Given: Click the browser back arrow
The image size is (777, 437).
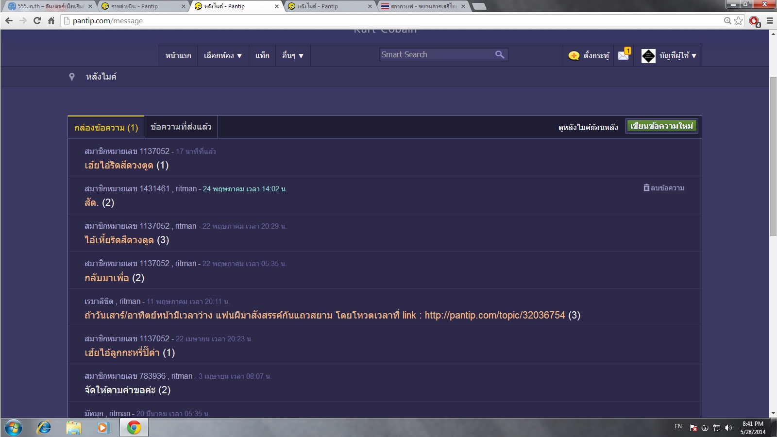Looking at the screenshot, I should 9,20.
